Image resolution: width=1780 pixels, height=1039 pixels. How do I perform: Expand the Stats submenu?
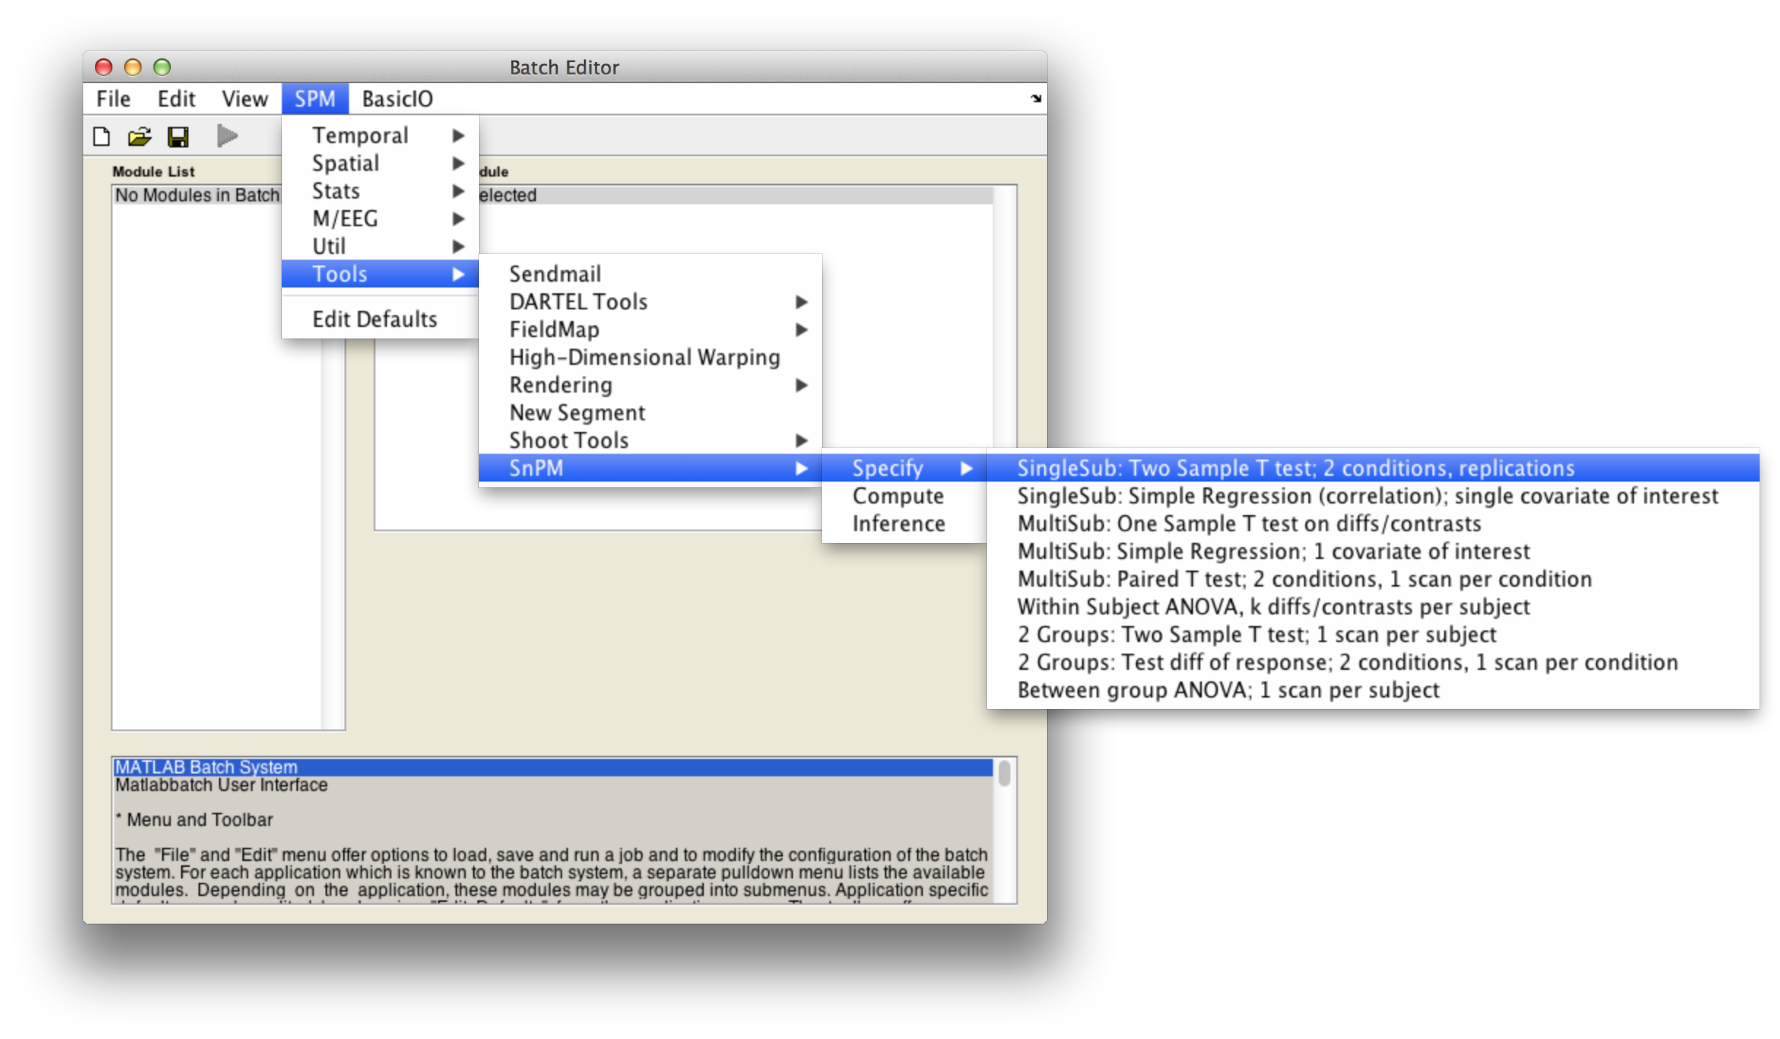(x=380, y=191)
